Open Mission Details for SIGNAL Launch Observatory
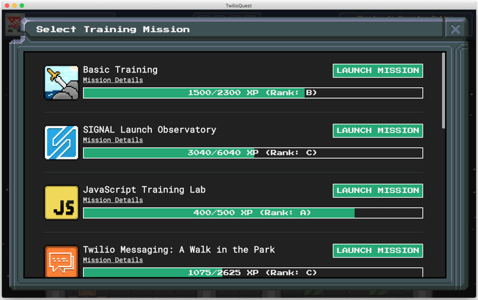The width and height of the screenshot is (478, 300). tap(113, 140)
